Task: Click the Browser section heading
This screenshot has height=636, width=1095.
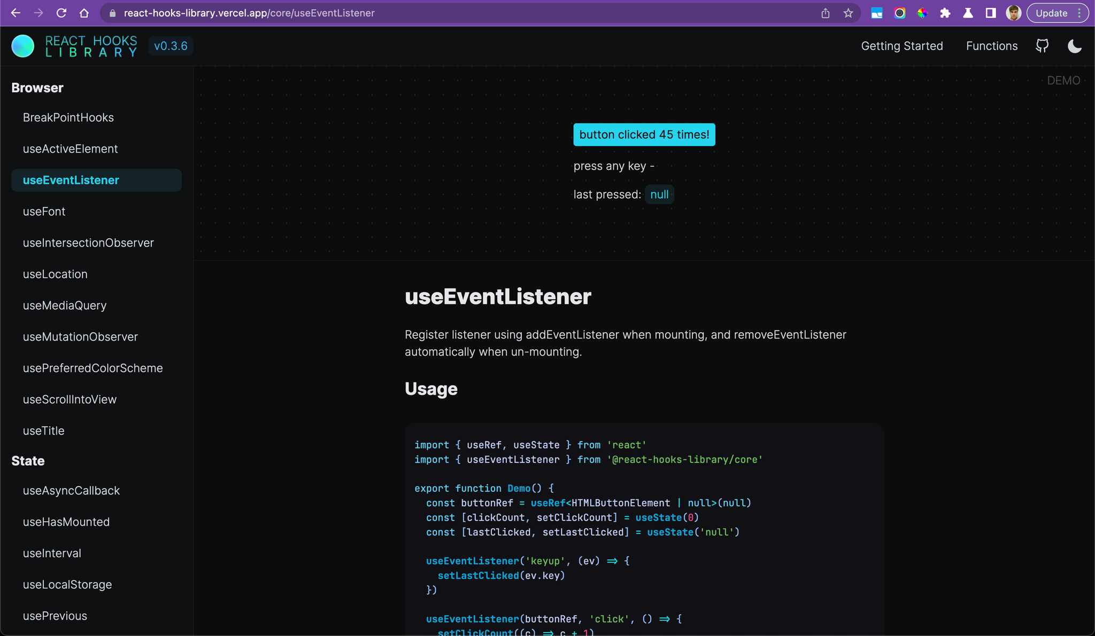Action: pyautogui.click(x=37, y=88)
